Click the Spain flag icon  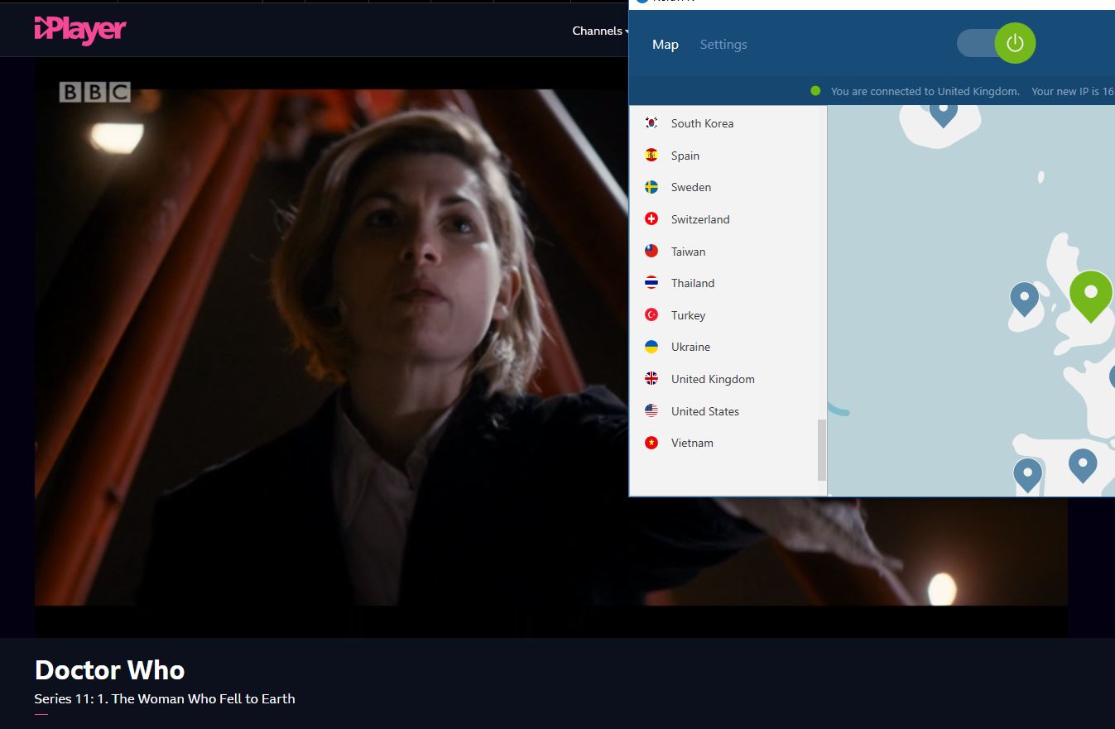[x=651, y=155]
